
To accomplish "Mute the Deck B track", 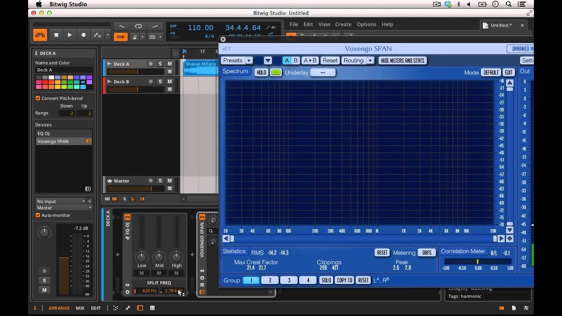I will pos(169,82).
